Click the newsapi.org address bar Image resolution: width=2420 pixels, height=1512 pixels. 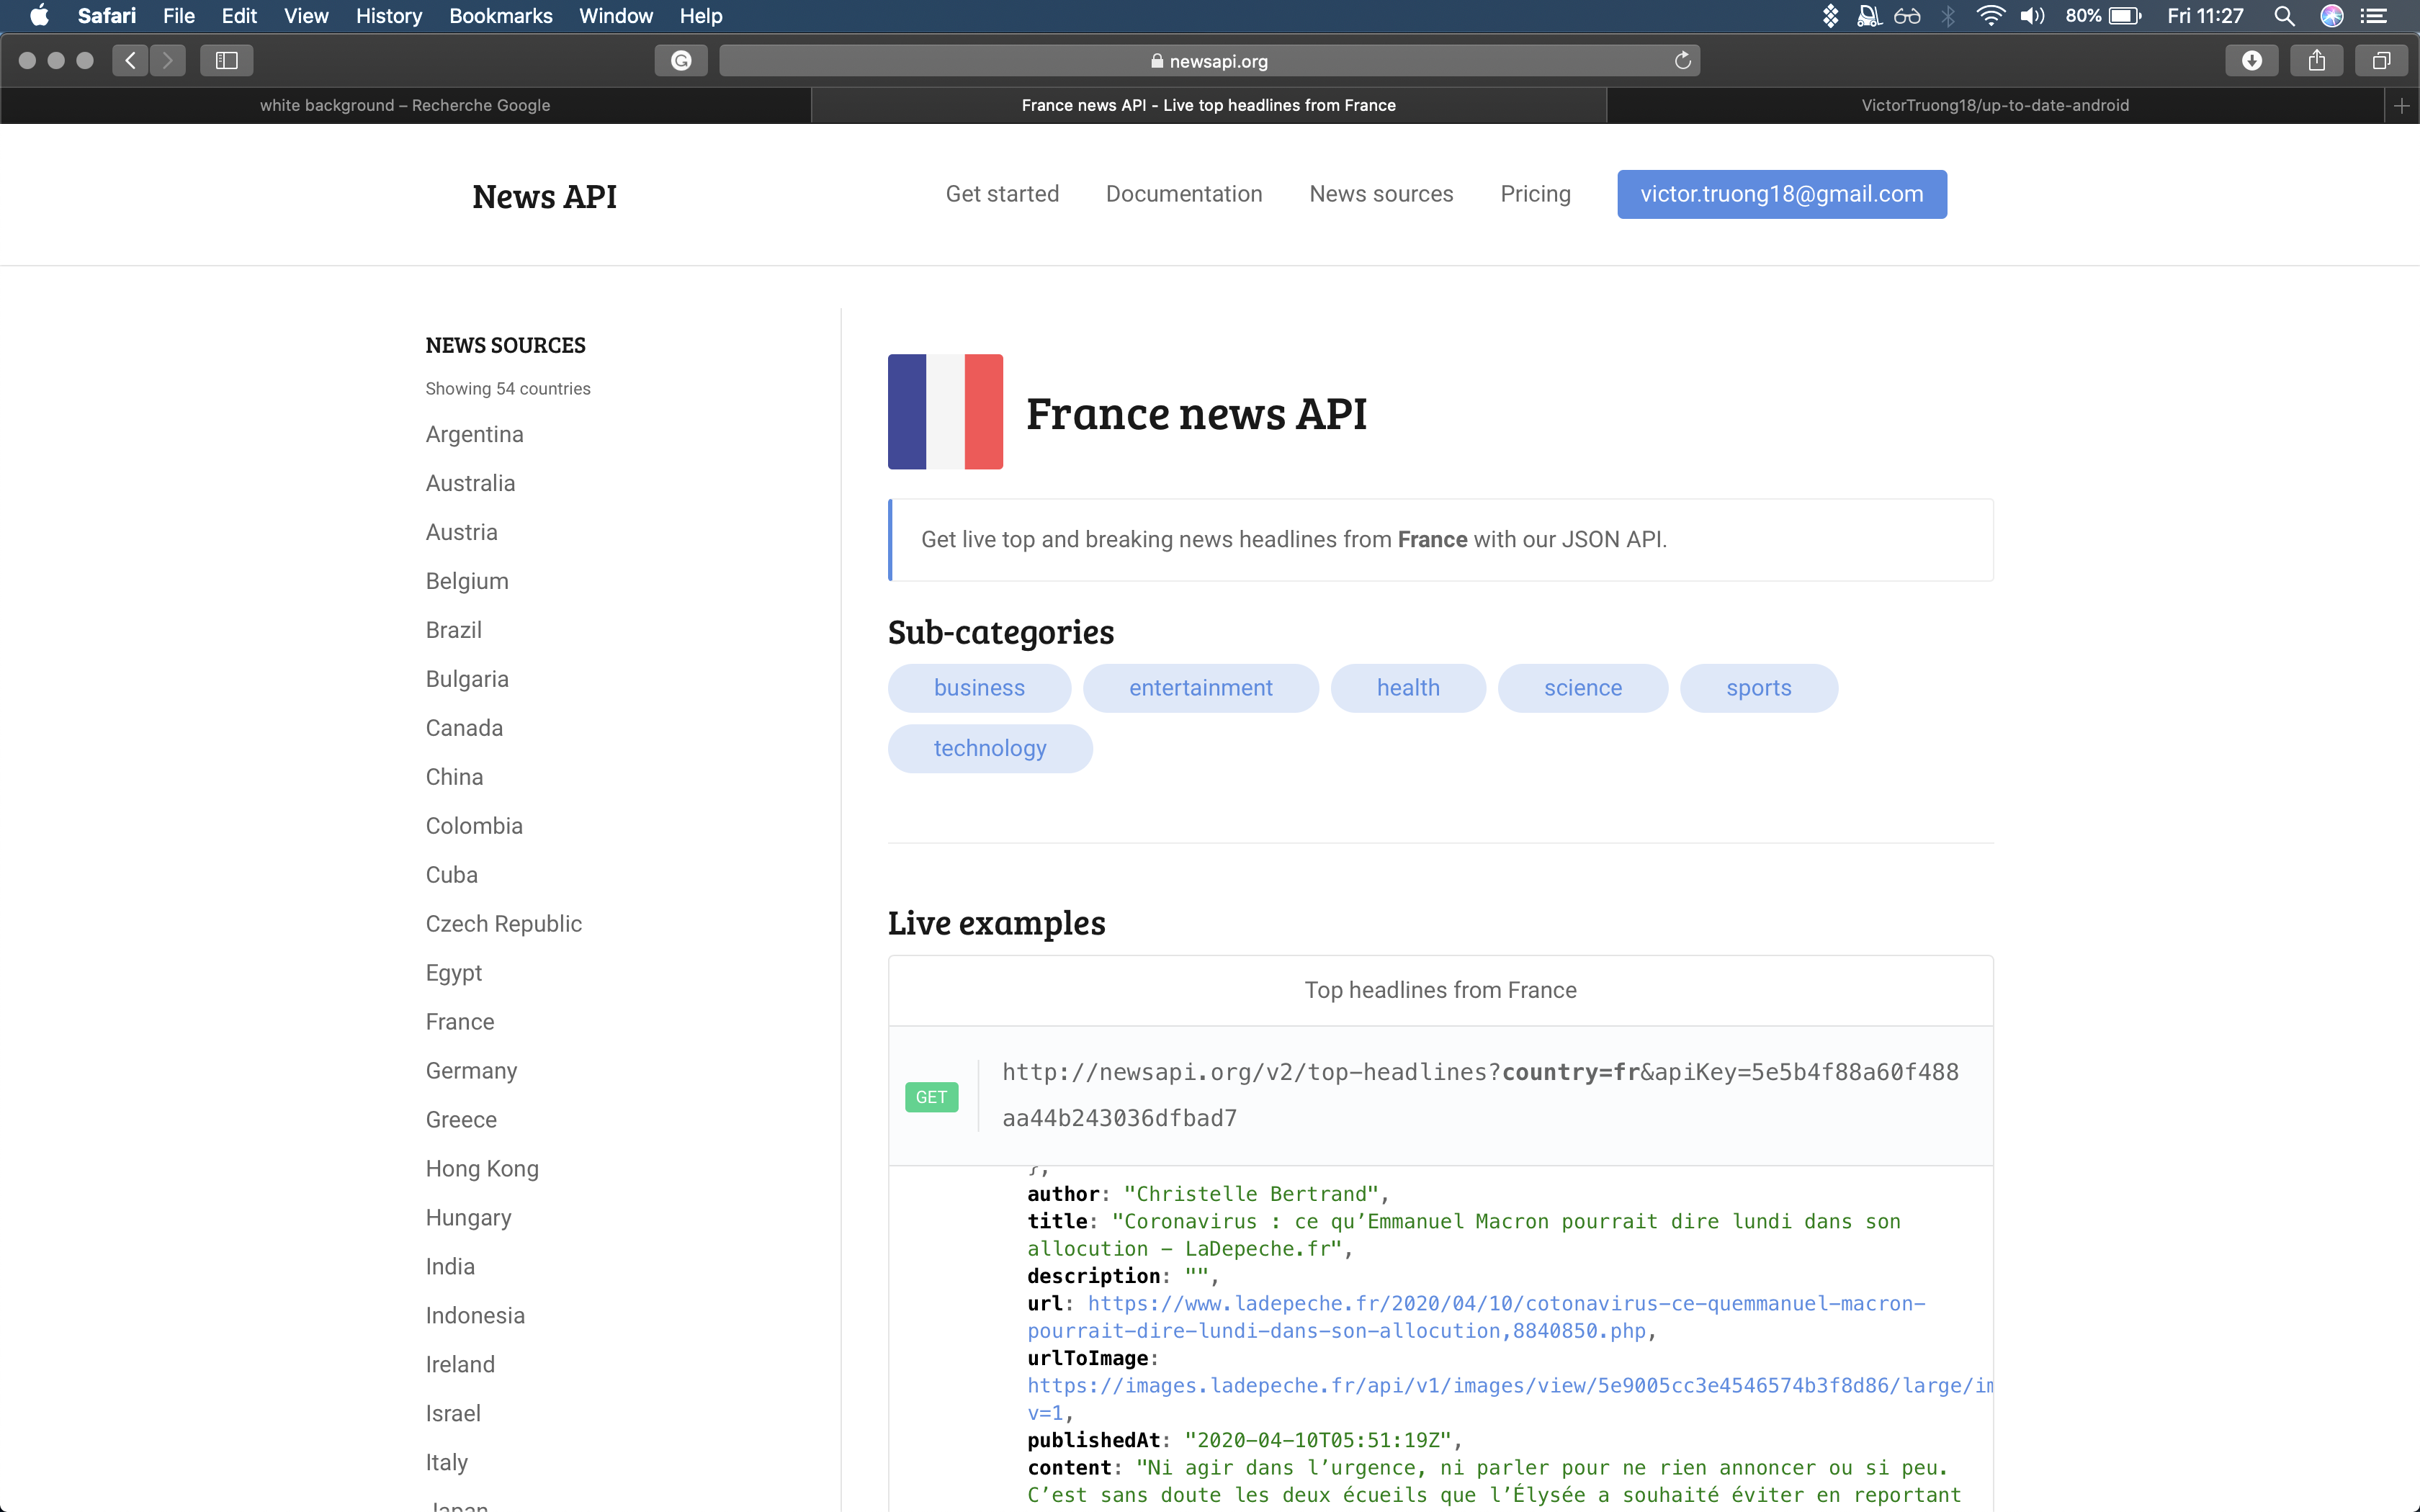tap(1208, 61)
